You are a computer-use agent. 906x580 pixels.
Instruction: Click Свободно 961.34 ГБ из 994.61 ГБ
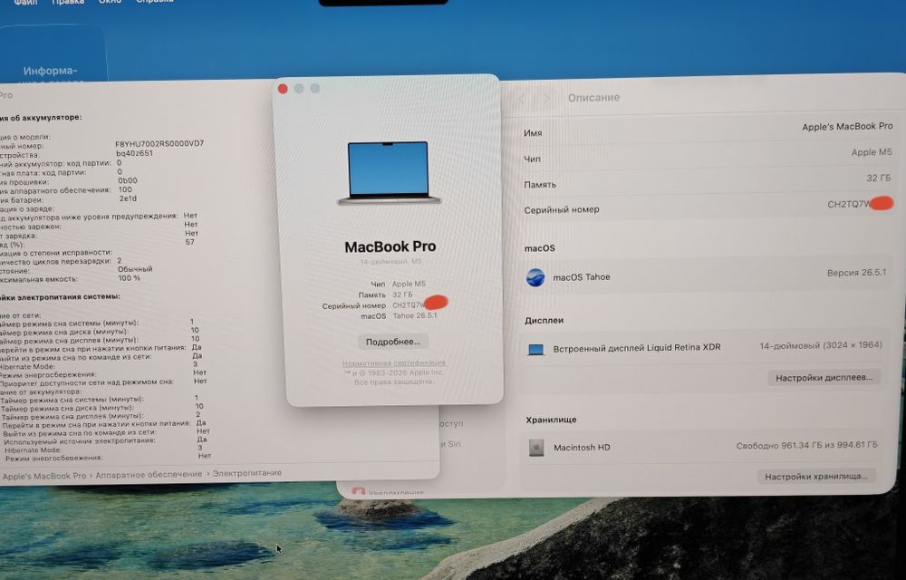[x=806, y=445]
